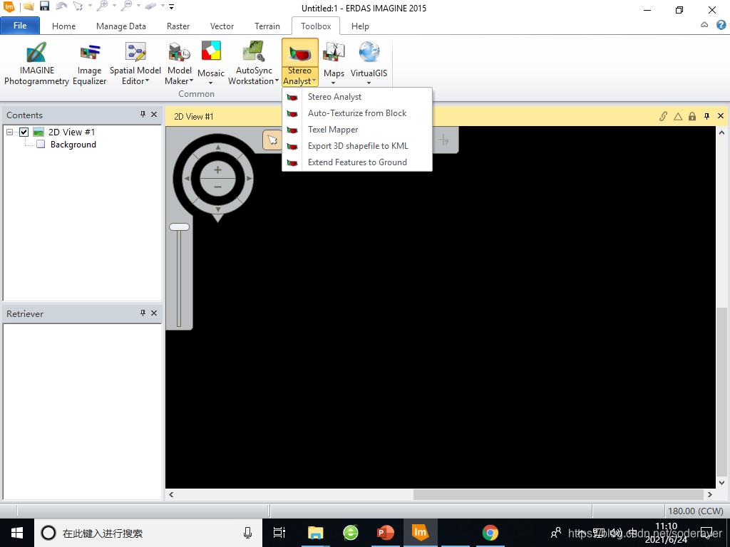Choose Auto-Texturize from Block menu entry
Screen dimensions: 730x547
point(357,113)
